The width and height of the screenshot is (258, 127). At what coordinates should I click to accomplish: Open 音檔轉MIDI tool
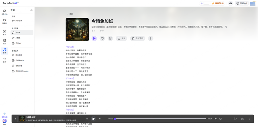coord(22,61)
